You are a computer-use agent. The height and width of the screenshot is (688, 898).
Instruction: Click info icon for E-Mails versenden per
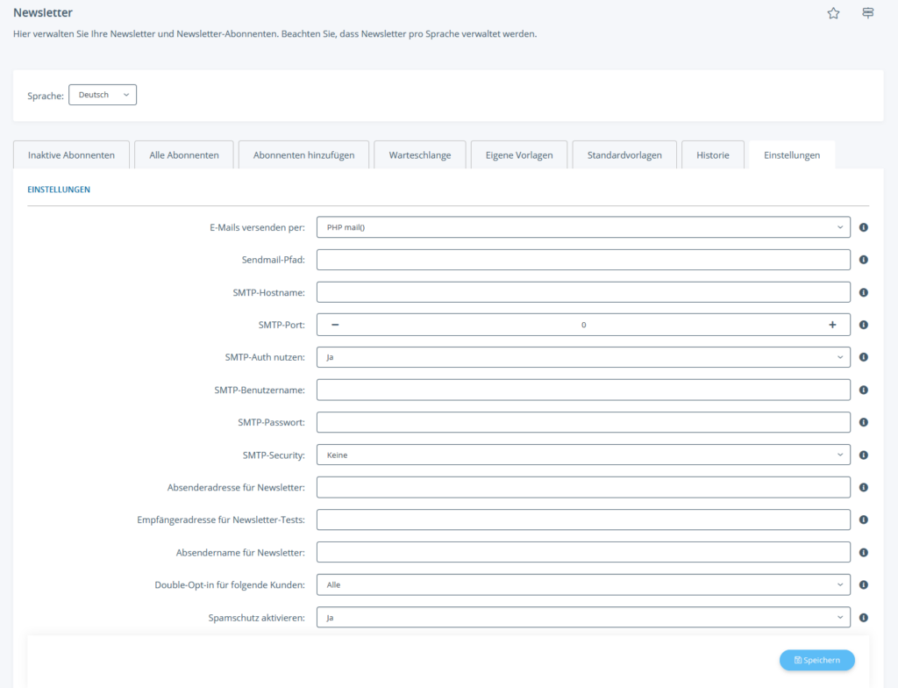(x=864, y=227)
